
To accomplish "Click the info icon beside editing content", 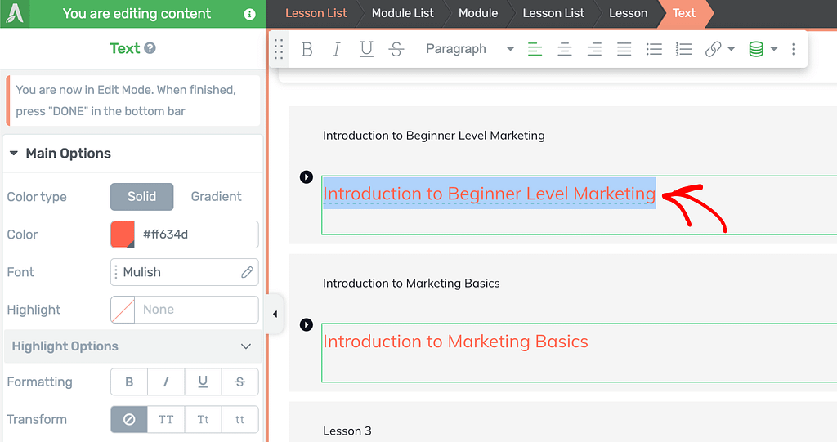I will [249, 14].
